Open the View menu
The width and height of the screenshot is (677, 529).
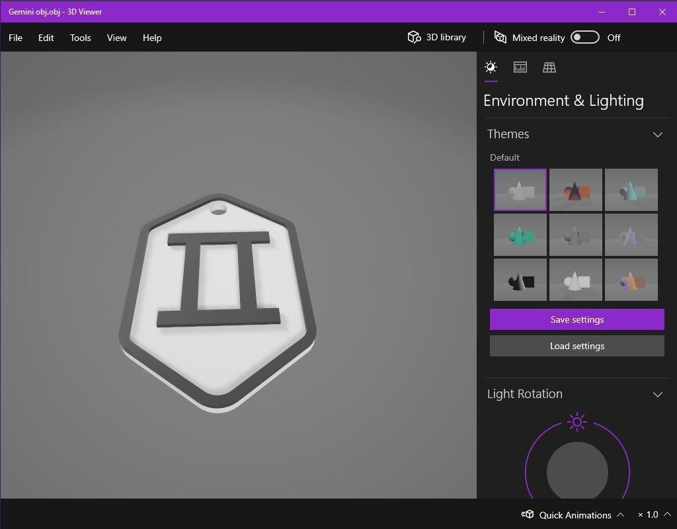[x=116, y=38]
